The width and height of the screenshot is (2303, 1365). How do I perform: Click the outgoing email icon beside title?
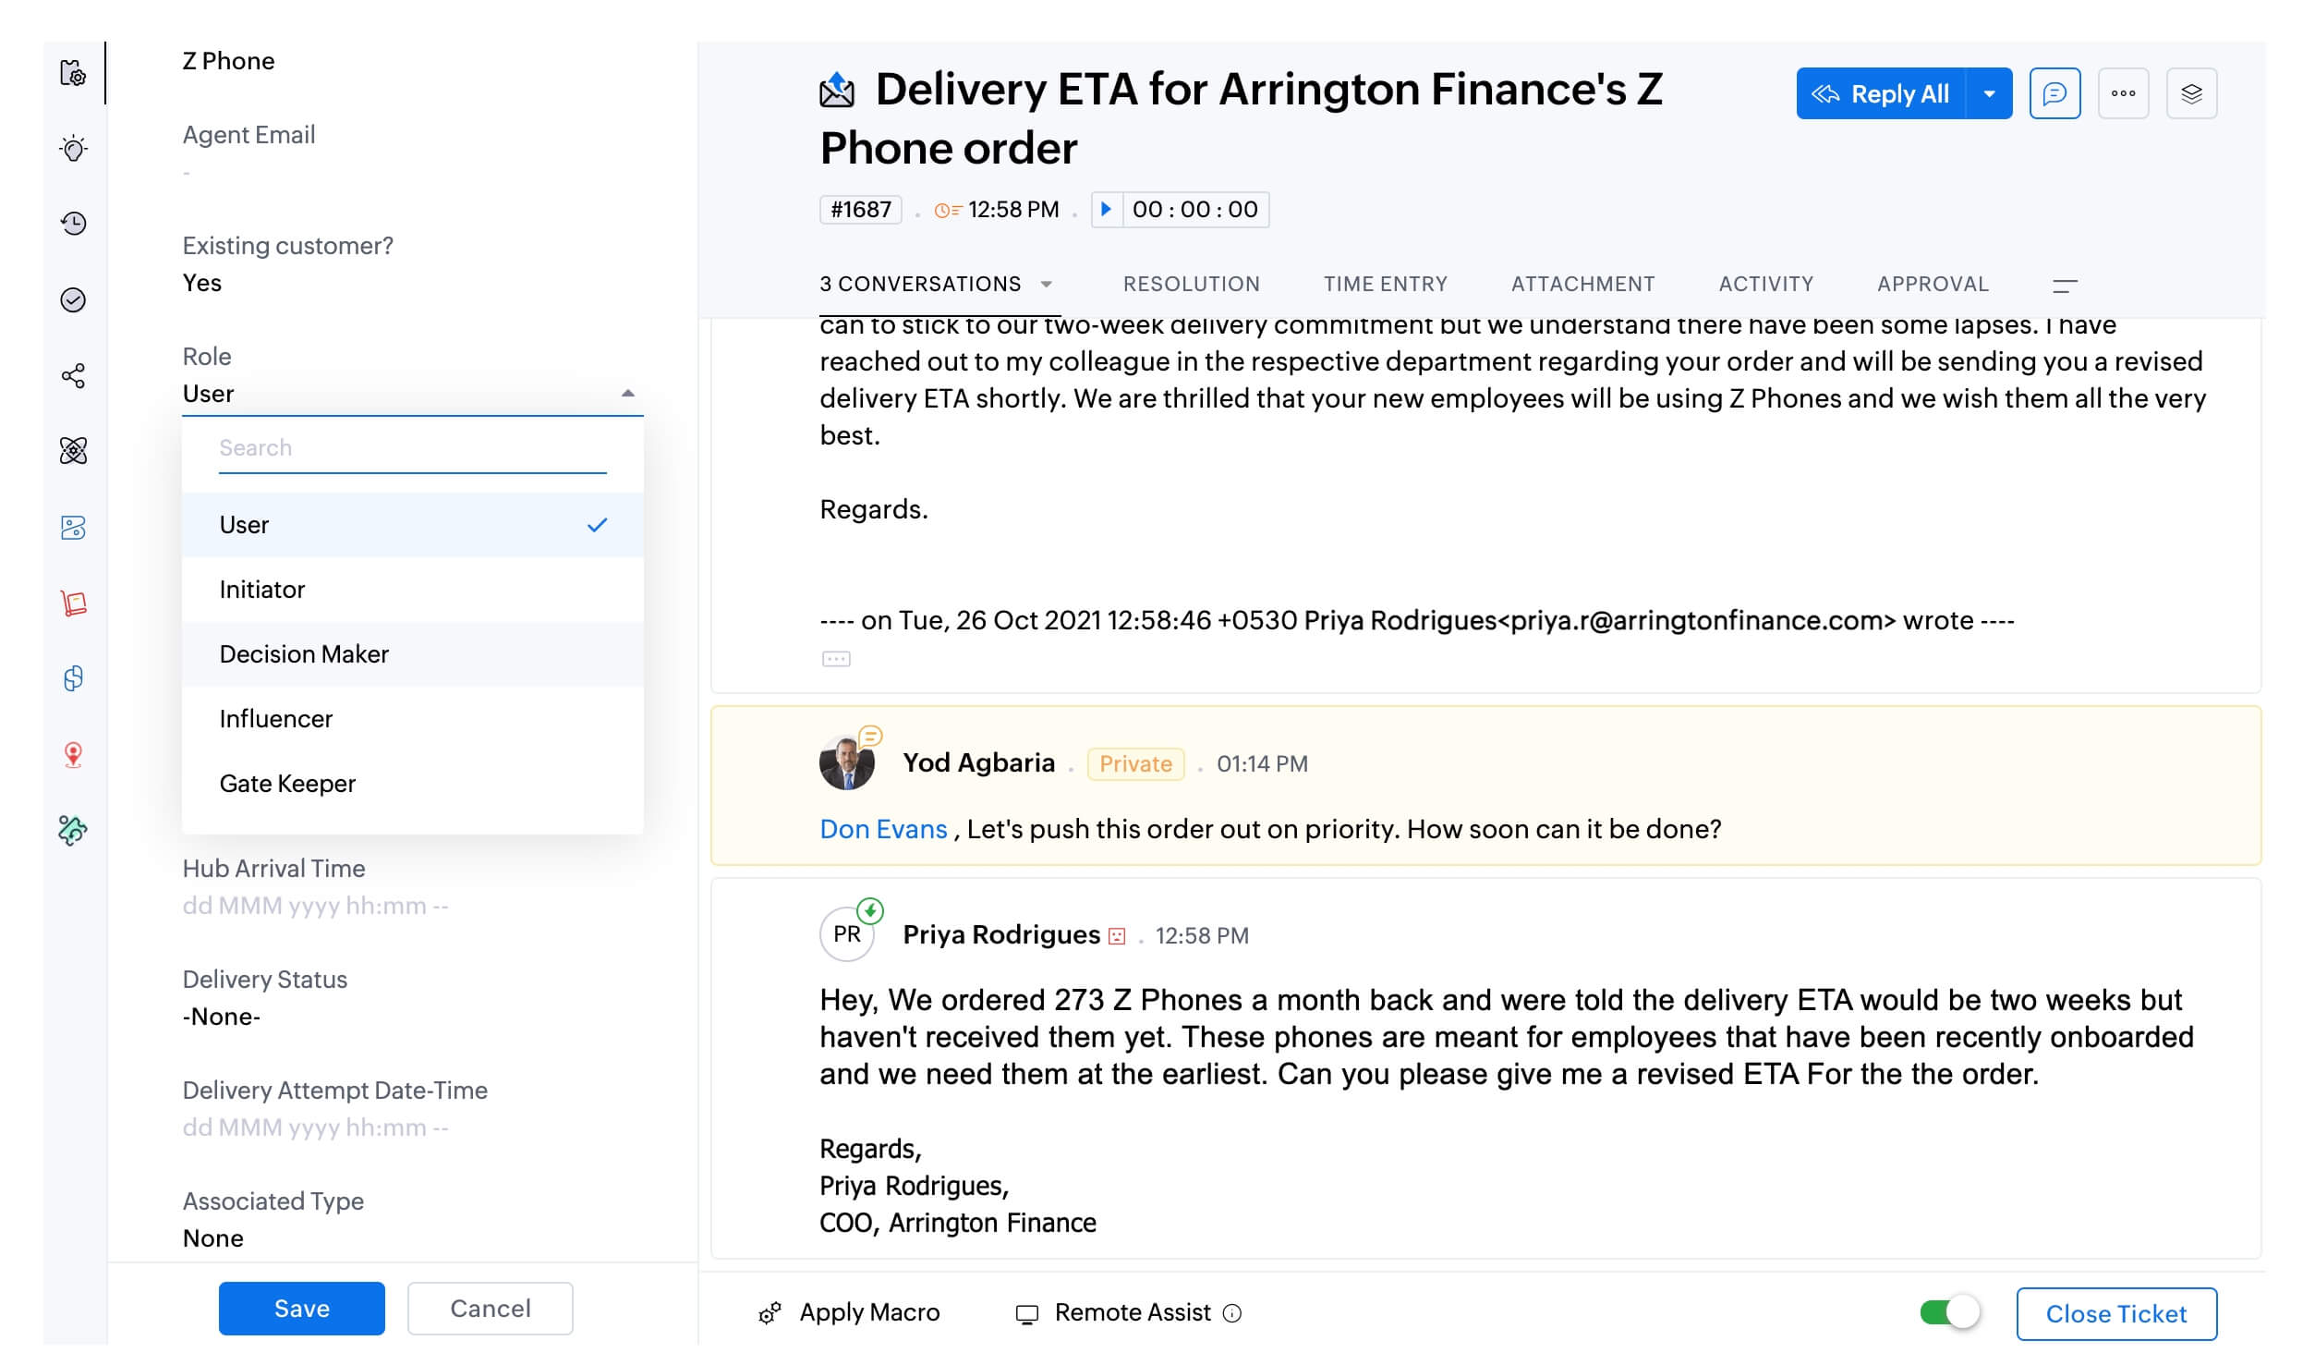837,90
